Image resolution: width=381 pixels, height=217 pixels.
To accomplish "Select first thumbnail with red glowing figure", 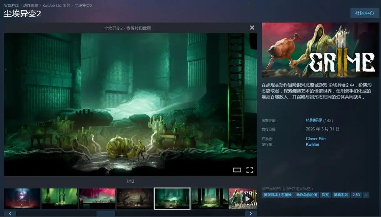I will pos(22,199).
